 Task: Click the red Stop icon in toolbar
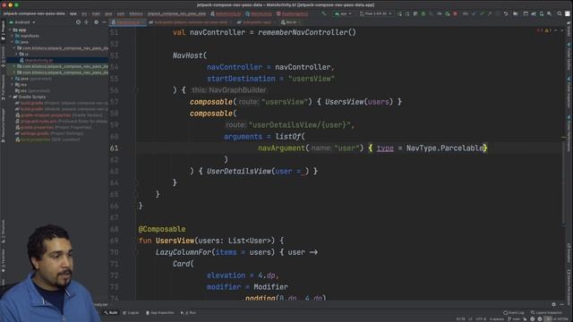pos(456,14)
